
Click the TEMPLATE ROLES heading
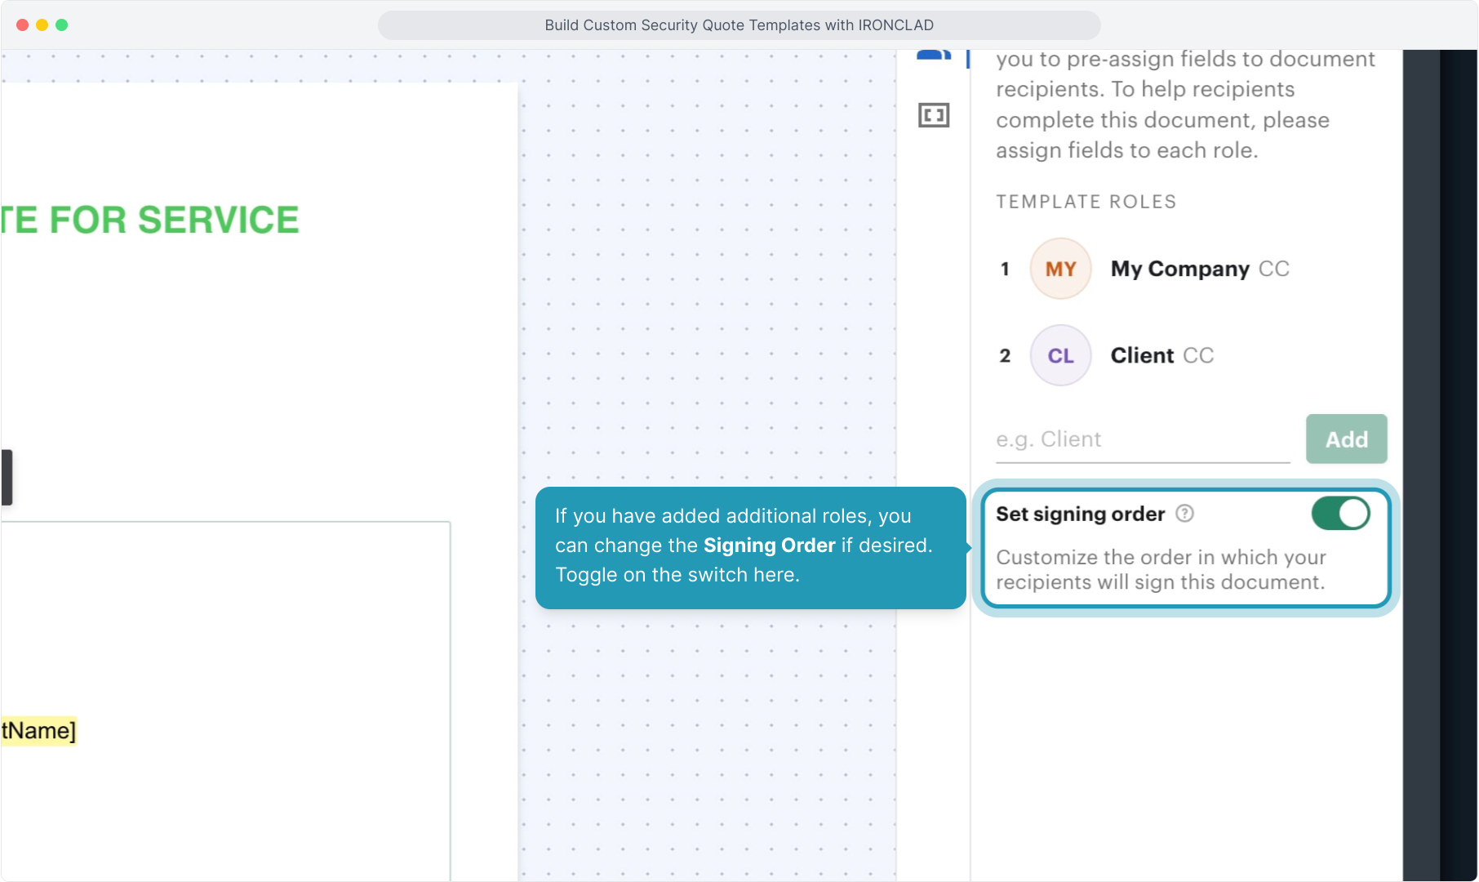pos(1086,202)
